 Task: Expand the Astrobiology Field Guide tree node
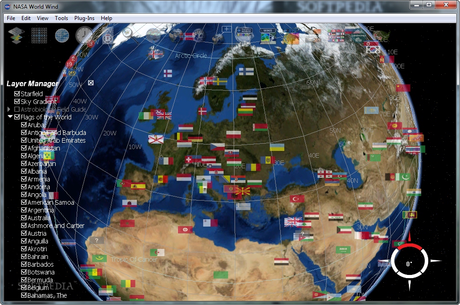coord(9,109)
